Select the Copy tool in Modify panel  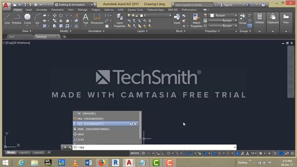[55, 20]
